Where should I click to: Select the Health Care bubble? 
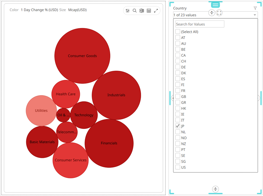[66, 94]
